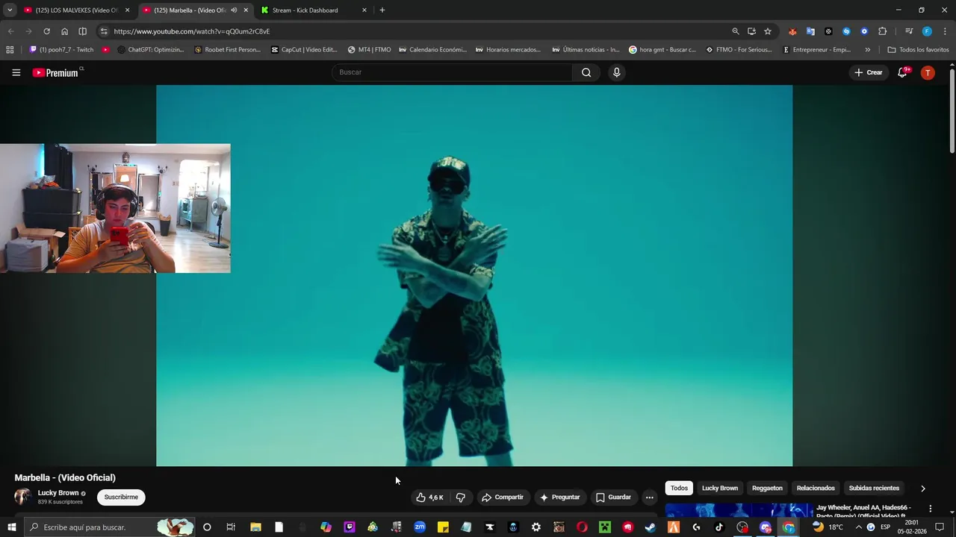Open the YouTube account avatar menu
The height and width of the screenshot is (537, 956).
click(x=928, y=72)
